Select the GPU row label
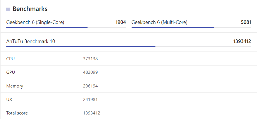 (x=11, y=72)
